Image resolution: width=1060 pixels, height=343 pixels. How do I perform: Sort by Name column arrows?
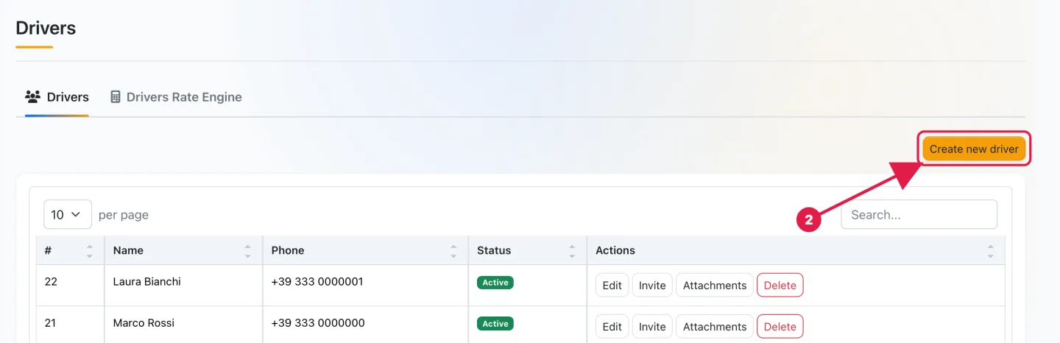[247, 250]
